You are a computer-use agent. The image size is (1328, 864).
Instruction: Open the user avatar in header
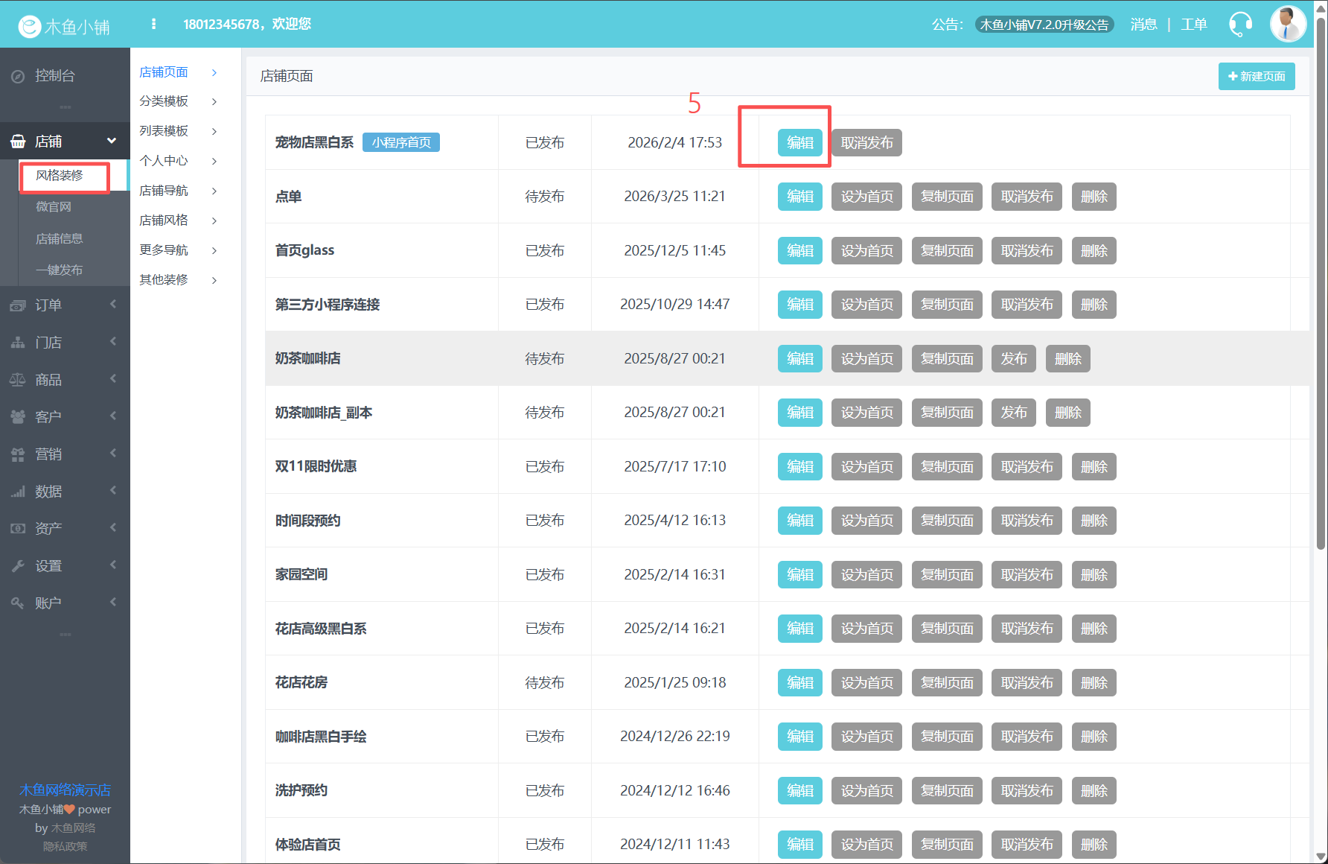click(x=1288, y=24)
